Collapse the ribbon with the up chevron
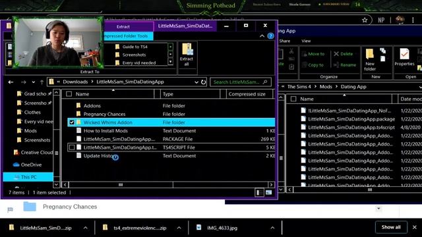The width and height of the screenshot is (422, 237). point(262,36)
